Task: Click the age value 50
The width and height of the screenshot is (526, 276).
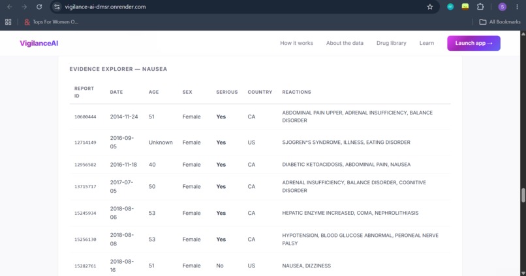Action: [152, 186]
